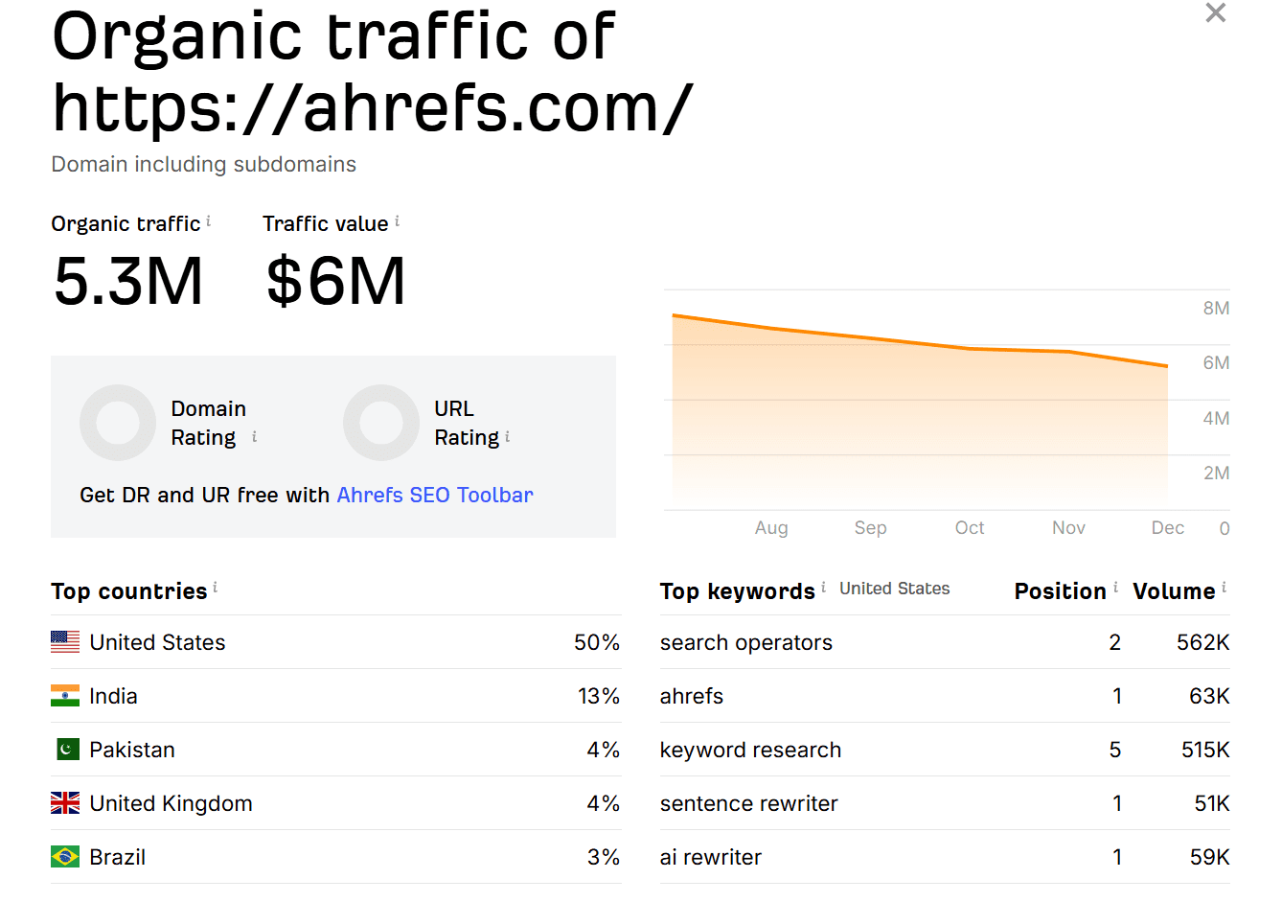
Task: Click the 'Domain including subdomains' subtitle
Action: (204, 164)
